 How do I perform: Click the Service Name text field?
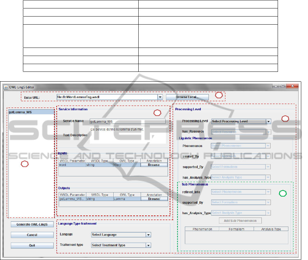tap(128, 121)
